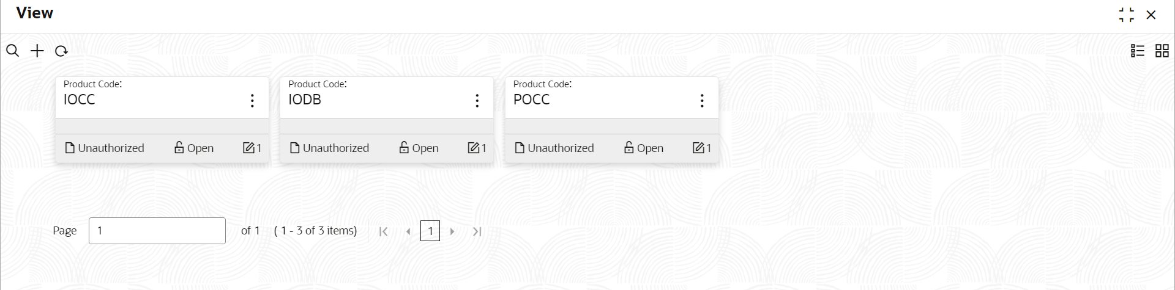
Task: Open the IOCC card options menu
Action: point(252,101)
